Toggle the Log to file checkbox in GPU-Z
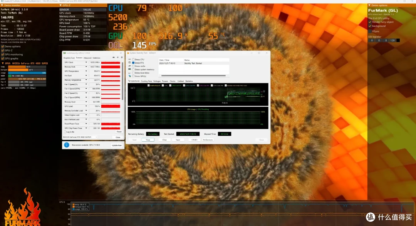This screenshot has width=416, height=226. point(65,132)
